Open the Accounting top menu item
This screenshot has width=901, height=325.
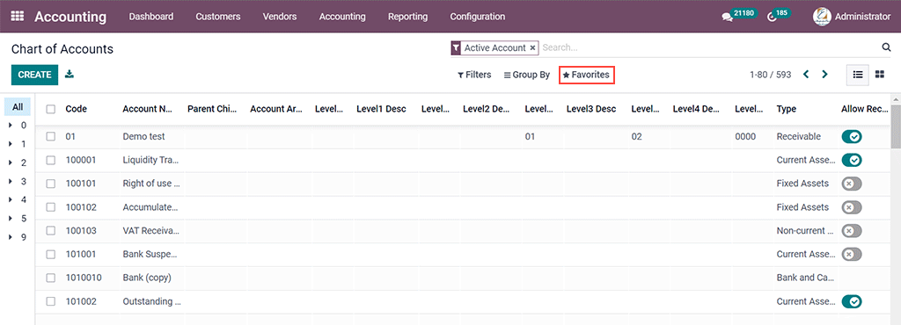[x=342, y=17]
